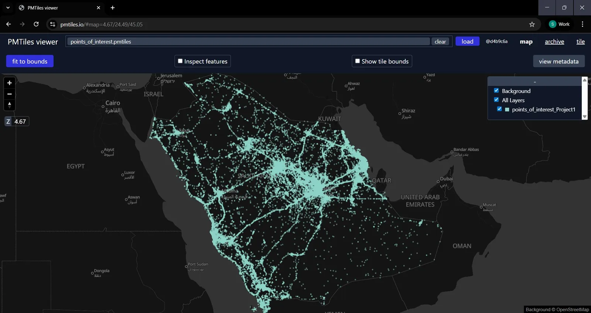The height and width of the screenshot is (313, 591).
Task: Click the PMTiles viewer title
Action: click(x=33, y=42)
